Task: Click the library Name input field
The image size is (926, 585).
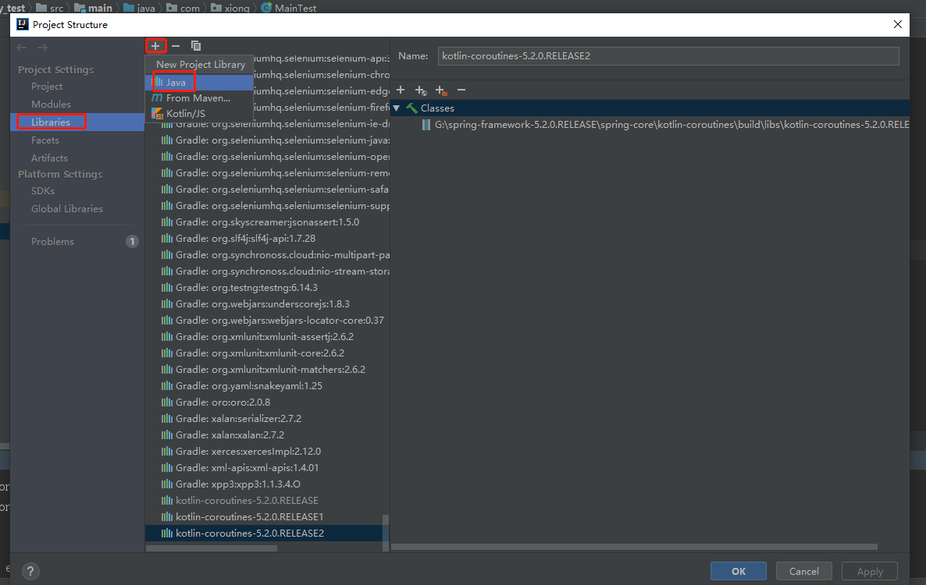Action: 668,56
